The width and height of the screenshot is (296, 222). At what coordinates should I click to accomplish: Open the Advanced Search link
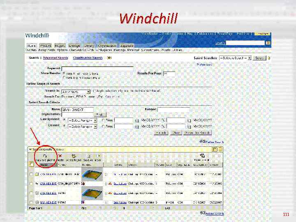pyautogui.click(x=55, y=58)
